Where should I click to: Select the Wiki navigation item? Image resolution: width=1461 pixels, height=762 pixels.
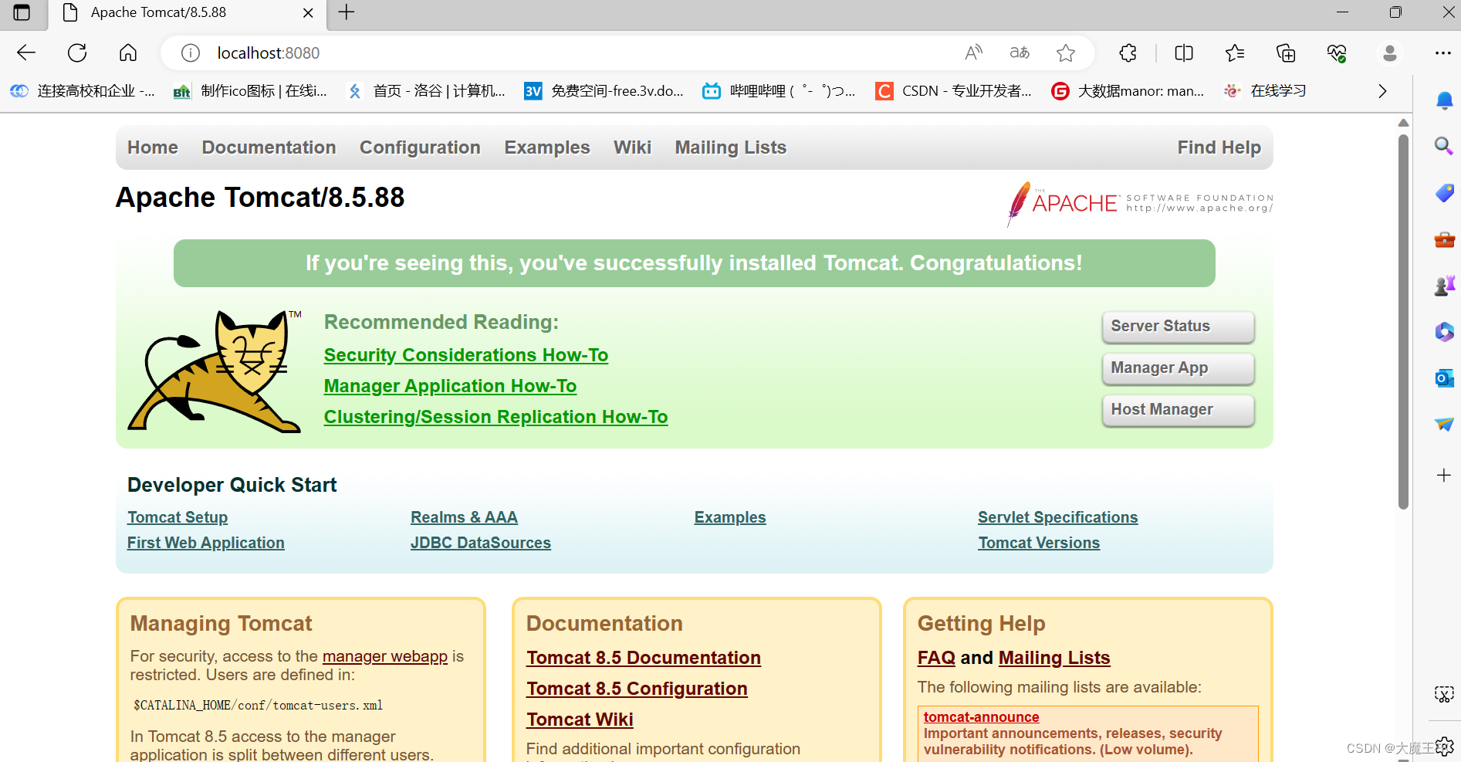pos(632,147)
